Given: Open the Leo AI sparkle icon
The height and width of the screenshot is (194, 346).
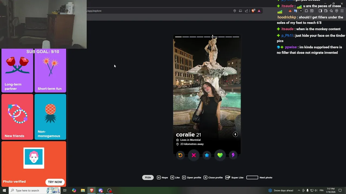Looking at the screenshot, I should pyautogui.click(x=331, y=11).
